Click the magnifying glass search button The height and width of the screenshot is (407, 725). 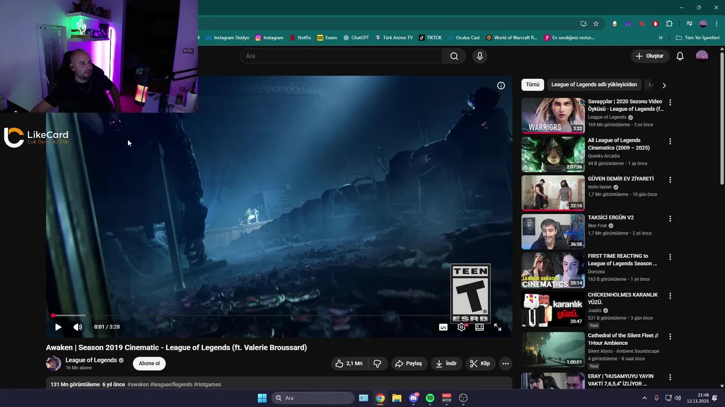tap(454, 56)
